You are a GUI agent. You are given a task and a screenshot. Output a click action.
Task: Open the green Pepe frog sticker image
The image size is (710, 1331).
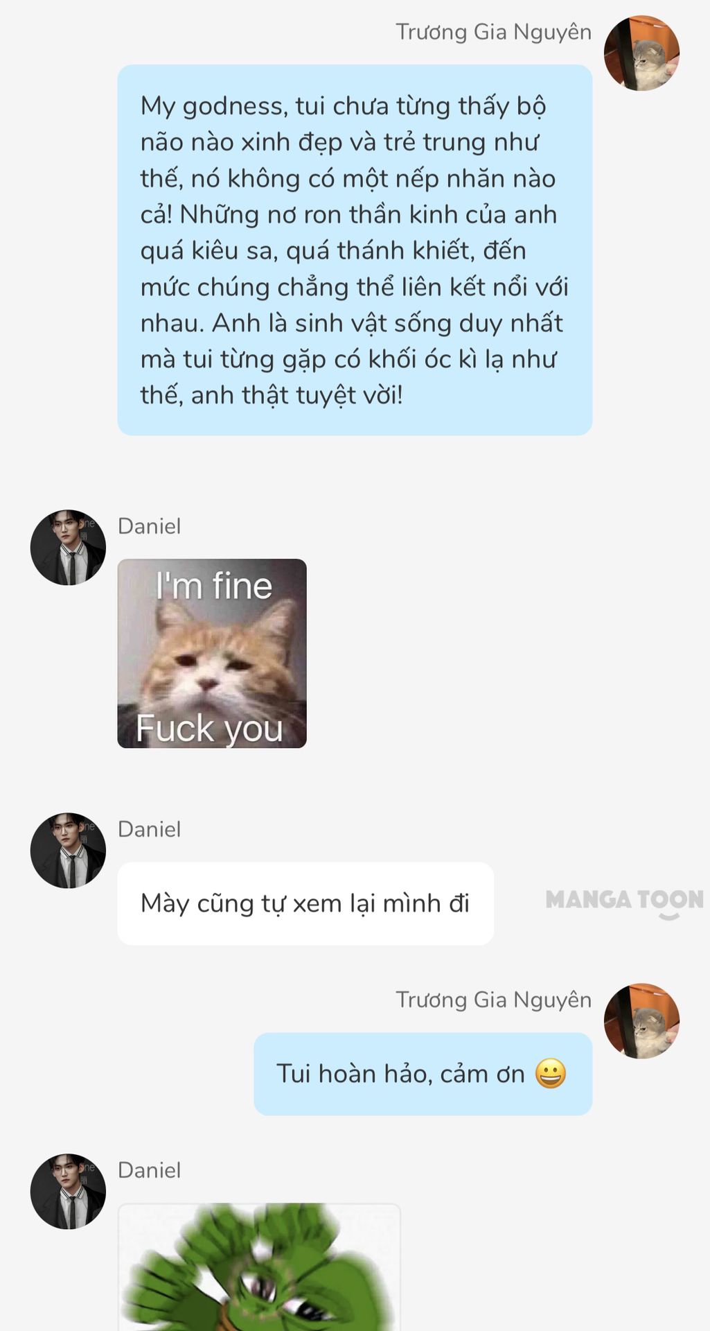(259, 1267)
